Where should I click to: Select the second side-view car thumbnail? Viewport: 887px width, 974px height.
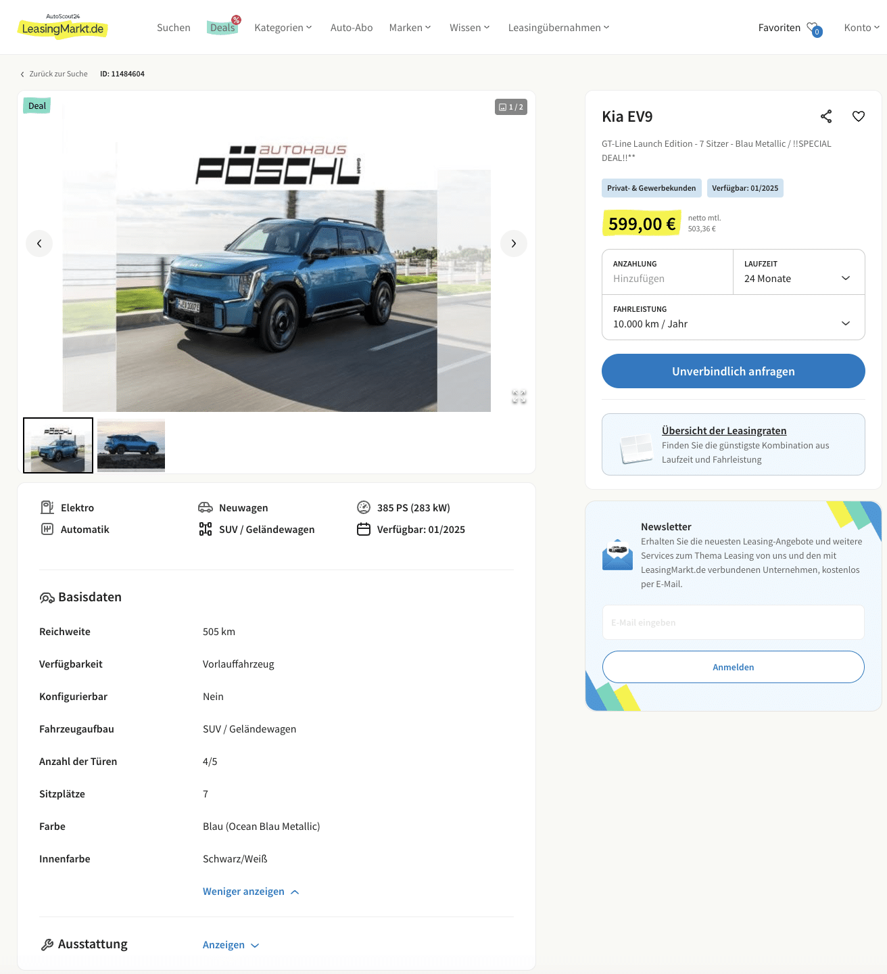tap(131, 445)
